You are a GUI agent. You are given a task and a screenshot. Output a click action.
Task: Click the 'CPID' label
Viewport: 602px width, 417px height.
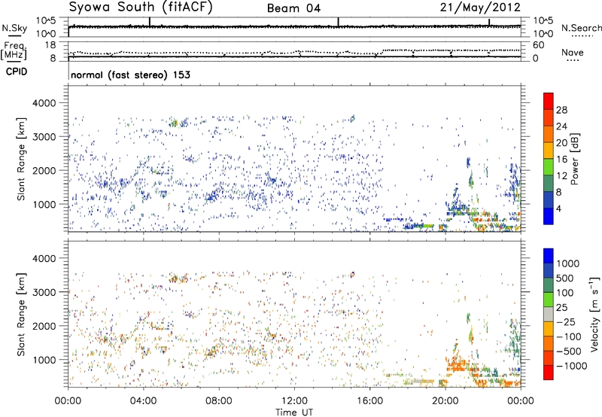(x=17, y=72)
